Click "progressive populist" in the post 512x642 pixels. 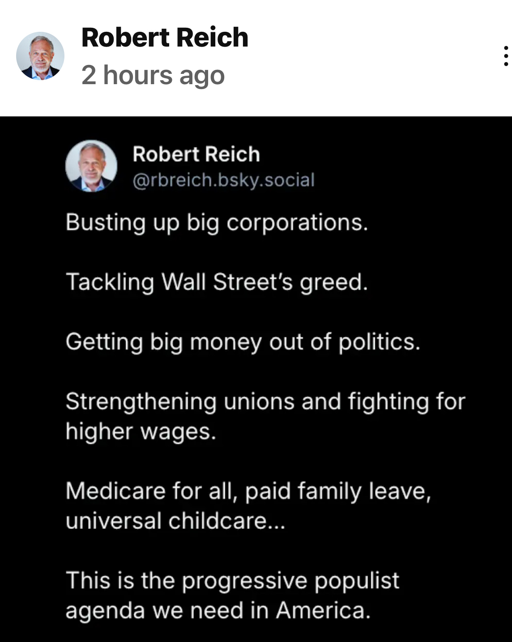click(x=290, y=581)
